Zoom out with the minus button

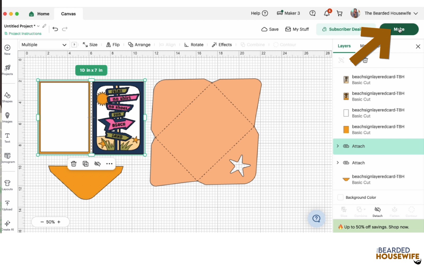coord(42,222)
